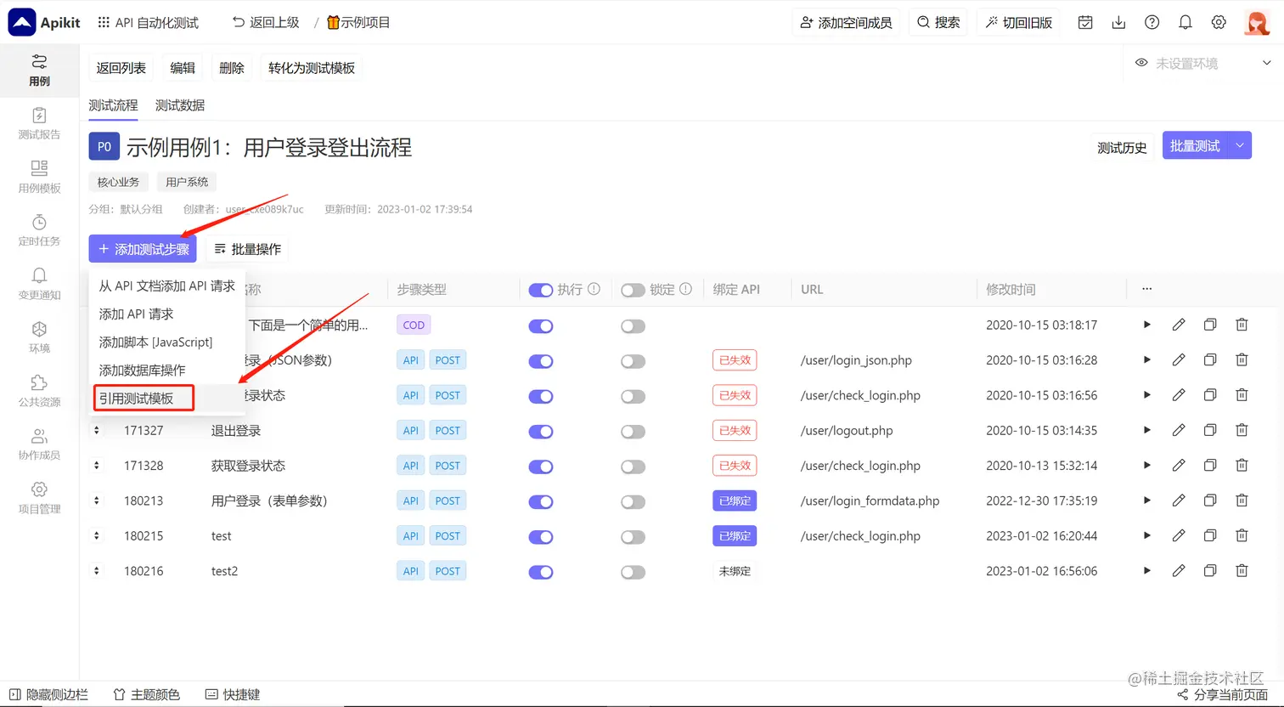Turn on lock for step 180213
The width and height of the screenshot is (1284, 707).
pyautogui.click(x=633, y=501)
